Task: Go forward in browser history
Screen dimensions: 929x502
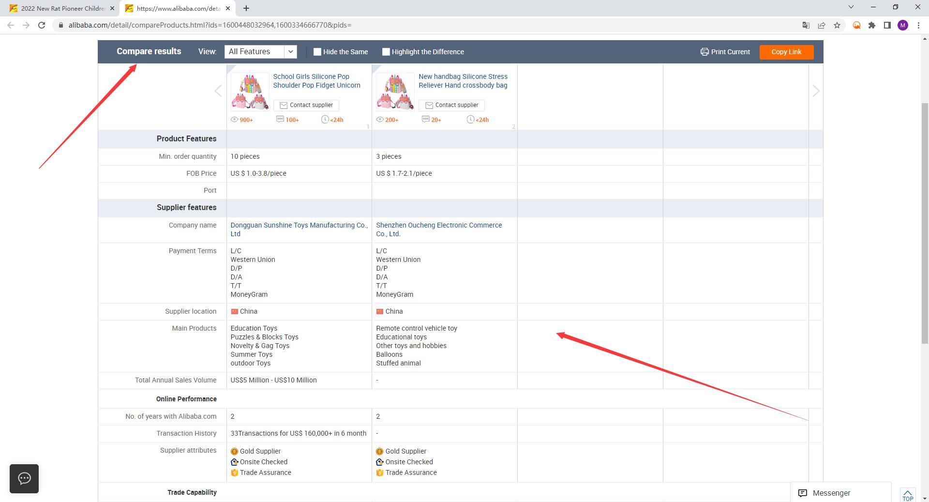Action: (26, 25)
